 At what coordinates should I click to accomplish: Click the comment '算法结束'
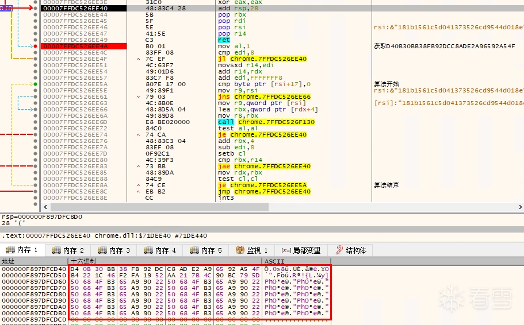(387, 185)
